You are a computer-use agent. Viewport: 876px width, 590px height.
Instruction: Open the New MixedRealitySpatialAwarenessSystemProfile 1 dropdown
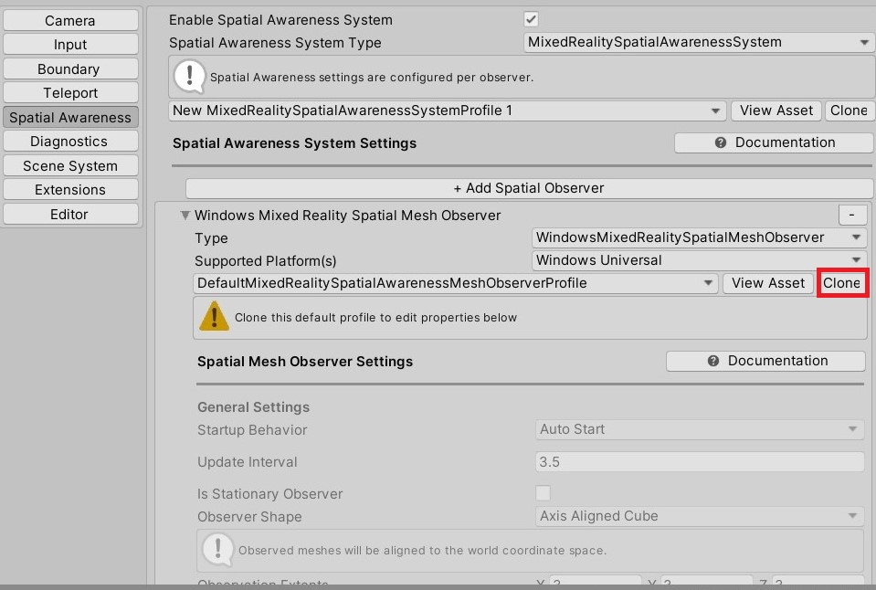447,111
